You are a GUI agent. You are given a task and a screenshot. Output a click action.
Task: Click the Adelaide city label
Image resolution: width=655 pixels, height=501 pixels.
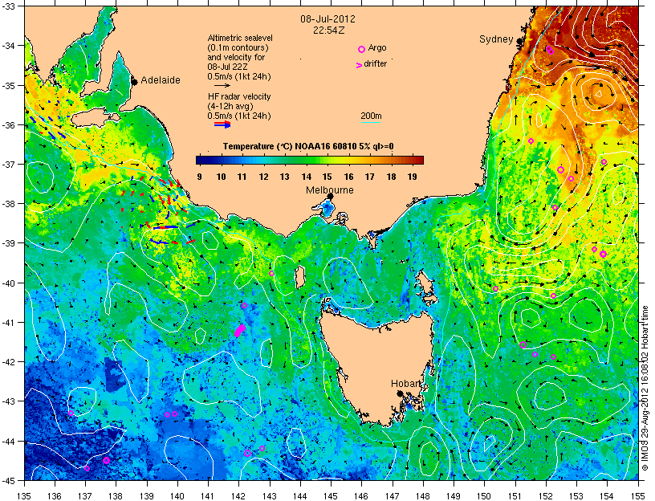click(161, 79)
